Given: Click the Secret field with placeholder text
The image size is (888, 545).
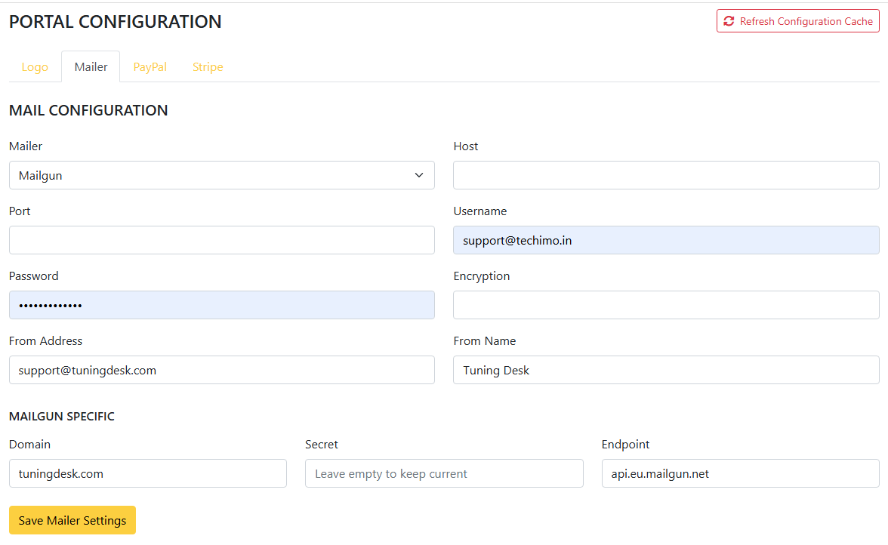Looking at the screenshot, I should (x=444, y=473).
